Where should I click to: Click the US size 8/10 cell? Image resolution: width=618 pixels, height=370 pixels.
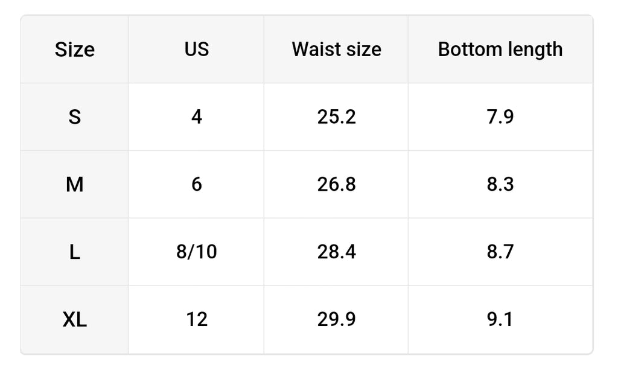[196, 252]
